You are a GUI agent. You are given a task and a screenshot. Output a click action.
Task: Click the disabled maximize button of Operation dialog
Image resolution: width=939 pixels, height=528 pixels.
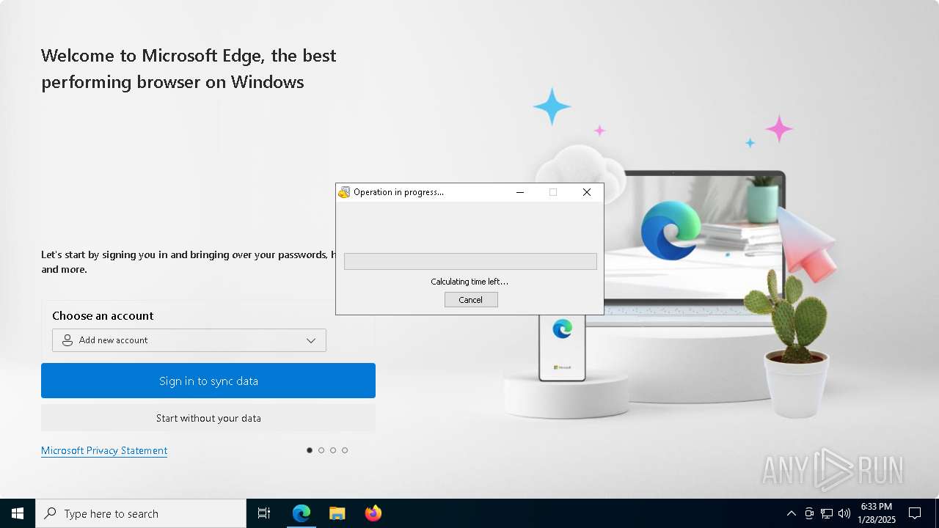click(x=553, y=192)
